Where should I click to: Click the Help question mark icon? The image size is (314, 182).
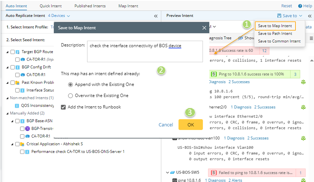[300, 6]
